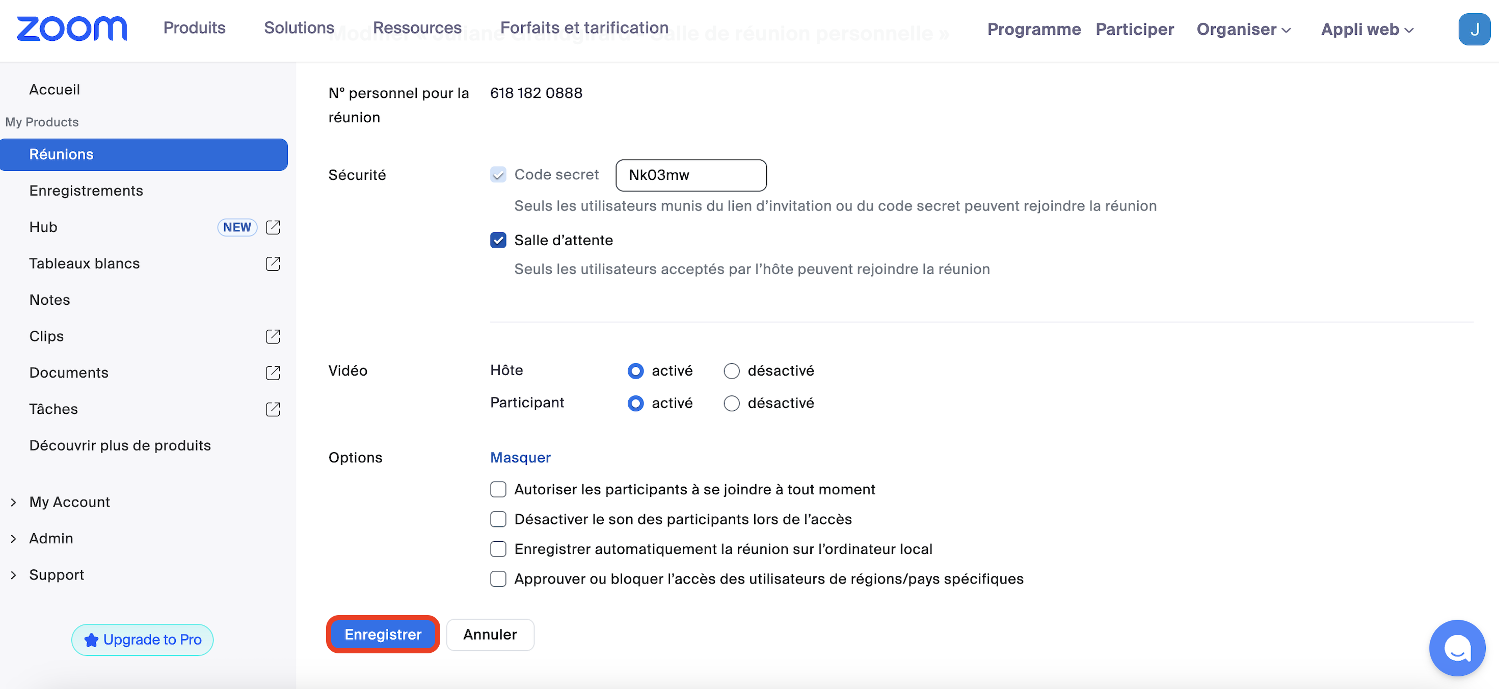1499x689 pixels.
Task: Set Hôte video to désactivé
Action: click(732, 370)
